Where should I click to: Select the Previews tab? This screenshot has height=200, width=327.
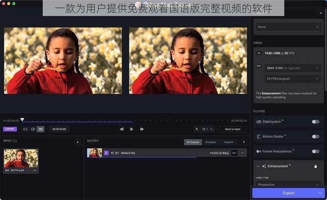tap(211, 142)
